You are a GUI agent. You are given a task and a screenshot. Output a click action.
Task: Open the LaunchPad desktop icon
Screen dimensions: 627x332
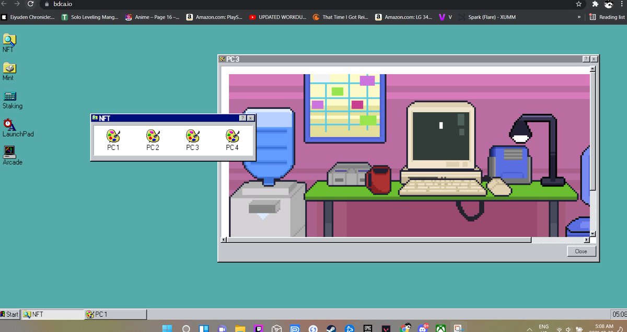(x=17, y=128)
